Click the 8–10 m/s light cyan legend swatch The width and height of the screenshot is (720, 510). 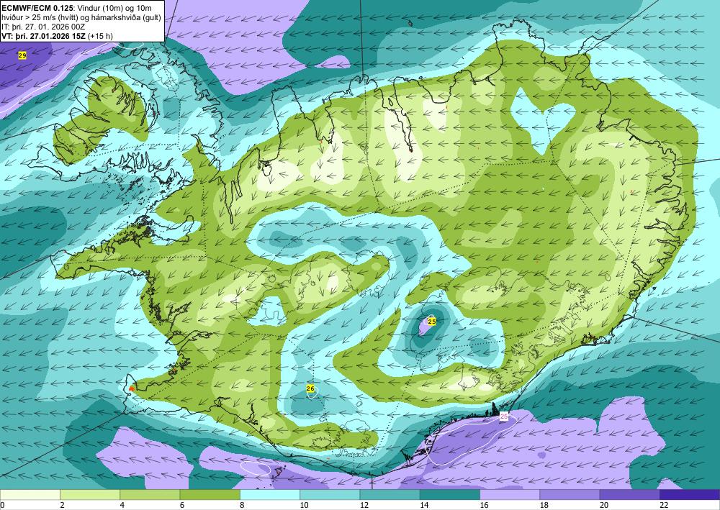(270, 495)
